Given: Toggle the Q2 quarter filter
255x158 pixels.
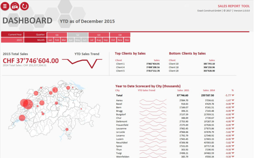Looking at the screenshot, I should coord(77,35).
